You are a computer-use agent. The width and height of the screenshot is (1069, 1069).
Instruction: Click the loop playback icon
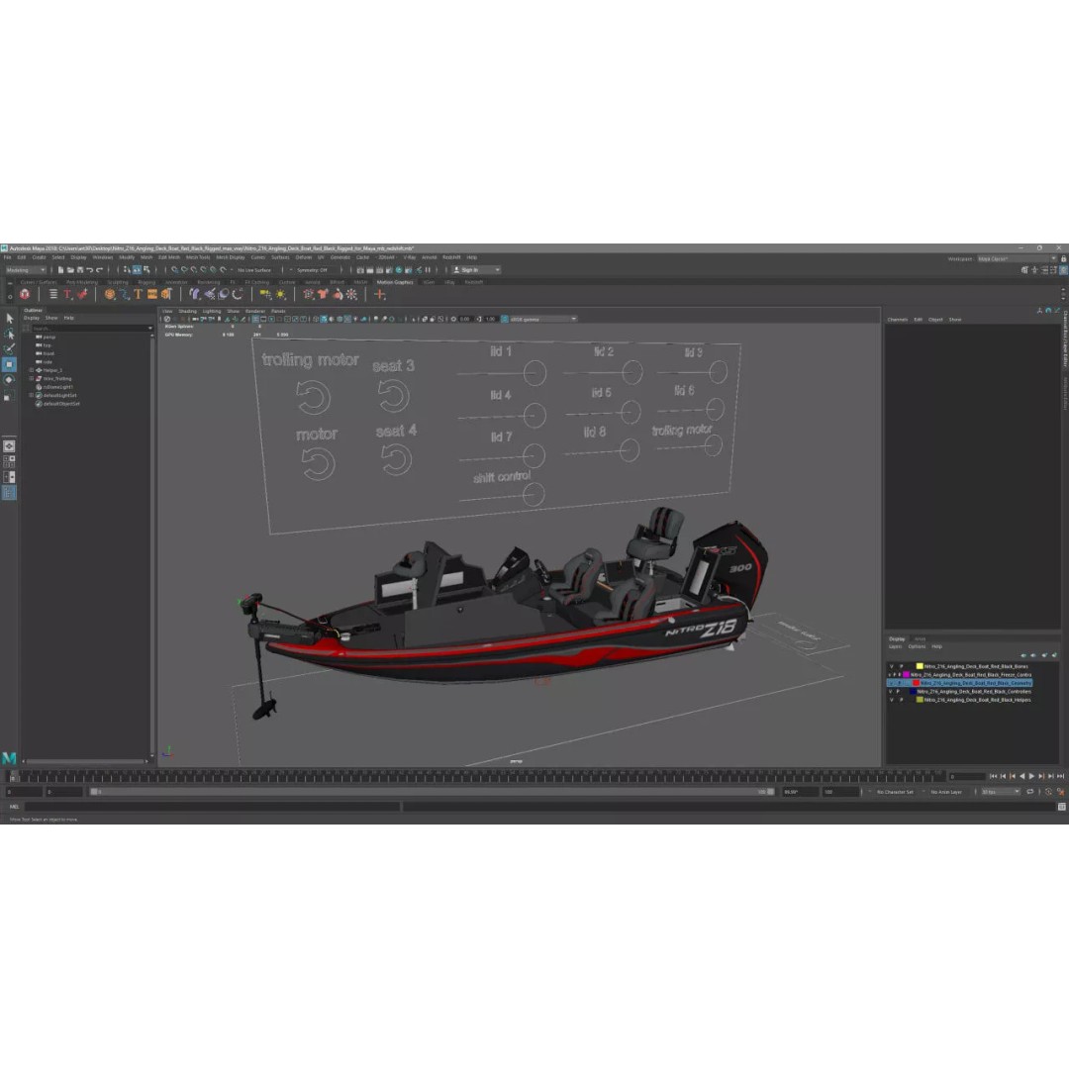[x=1030, y=792]
